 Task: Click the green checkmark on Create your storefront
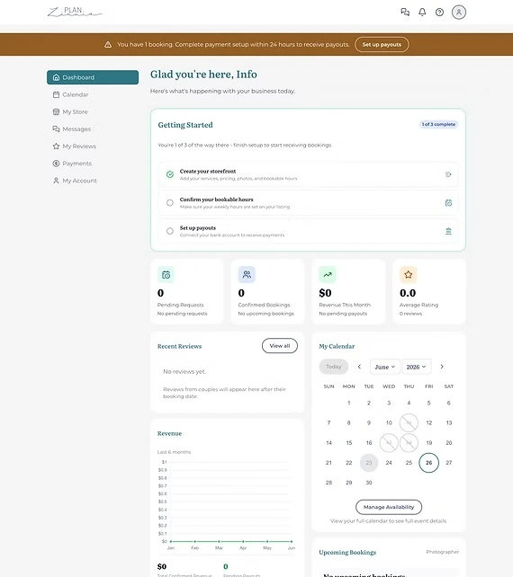pyautogui.click(x=170, y=174)
